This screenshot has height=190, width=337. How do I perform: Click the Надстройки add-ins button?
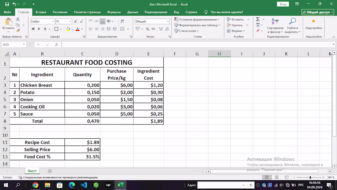pyautogui.click(x=314, y=24)
